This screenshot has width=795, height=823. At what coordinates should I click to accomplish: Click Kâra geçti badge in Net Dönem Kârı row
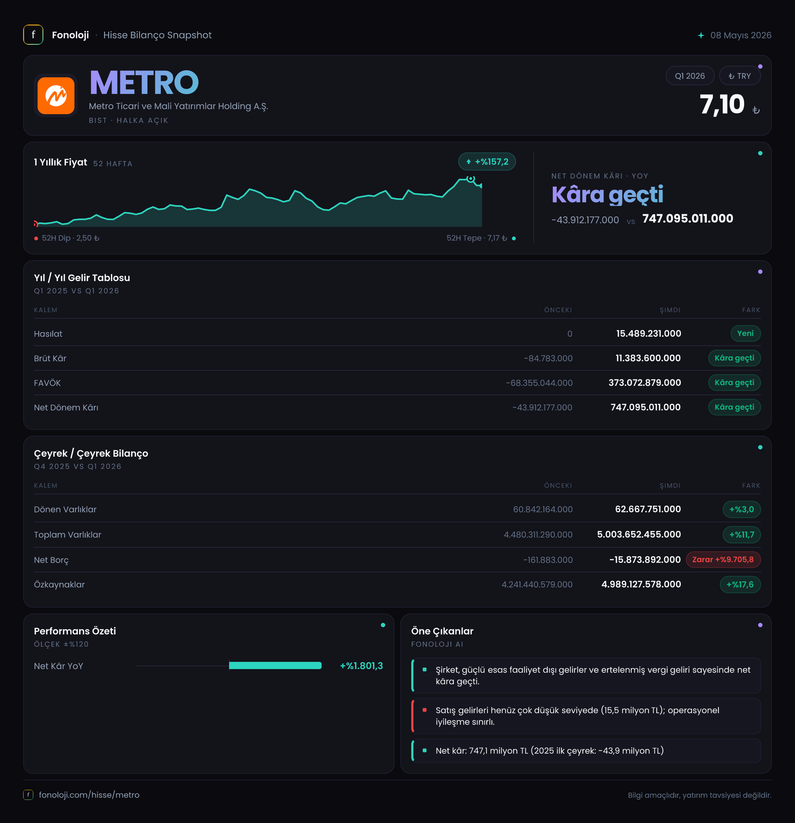coord(734,407)
